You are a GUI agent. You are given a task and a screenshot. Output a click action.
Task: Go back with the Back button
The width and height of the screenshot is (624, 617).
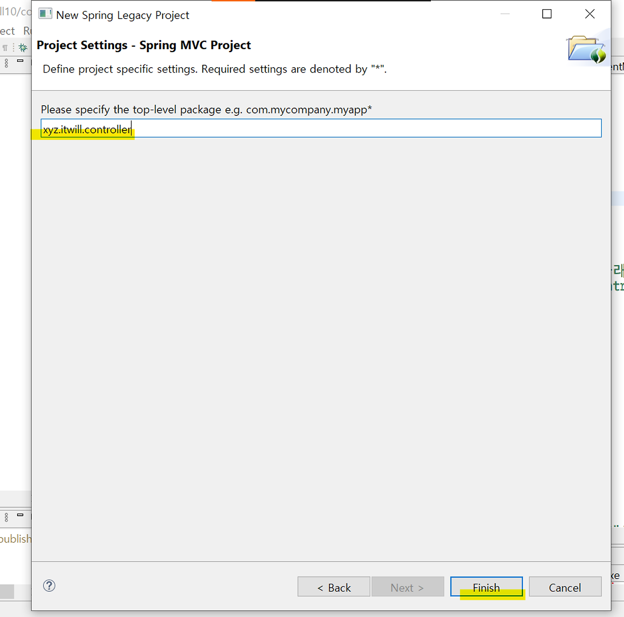click(x=334, y=587)
